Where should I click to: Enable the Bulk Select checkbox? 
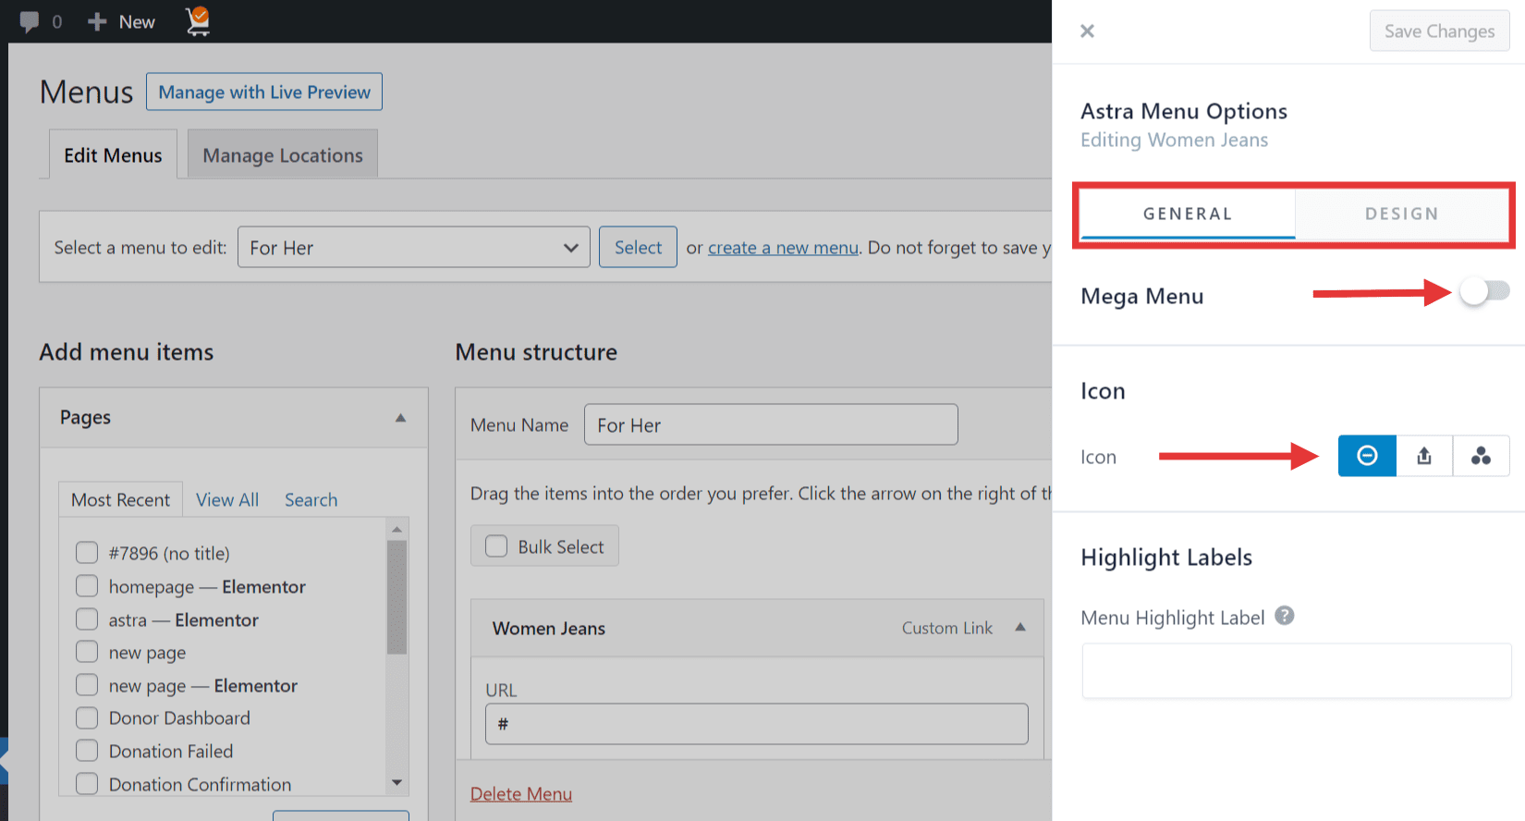(x=496, y=546)
